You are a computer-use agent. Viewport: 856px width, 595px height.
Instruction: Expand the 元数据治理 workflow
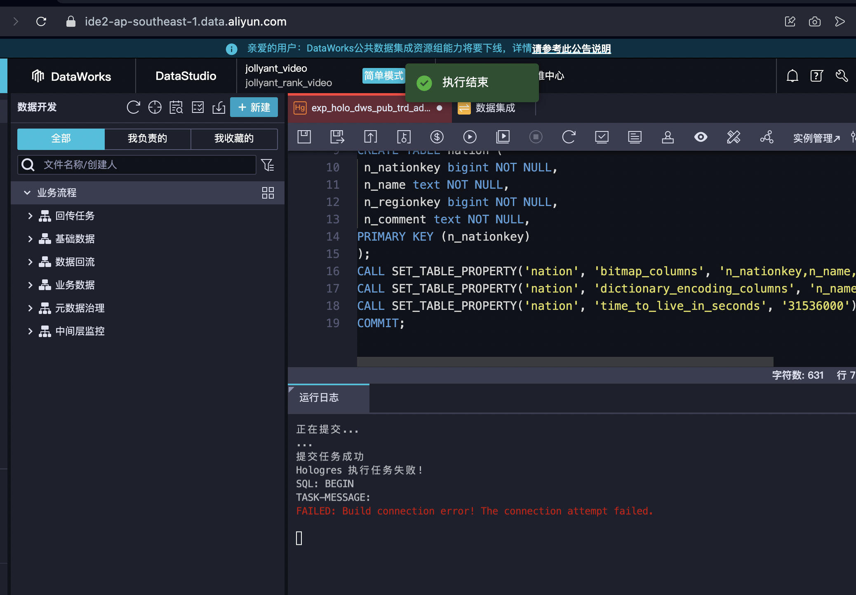pos(30,308)
